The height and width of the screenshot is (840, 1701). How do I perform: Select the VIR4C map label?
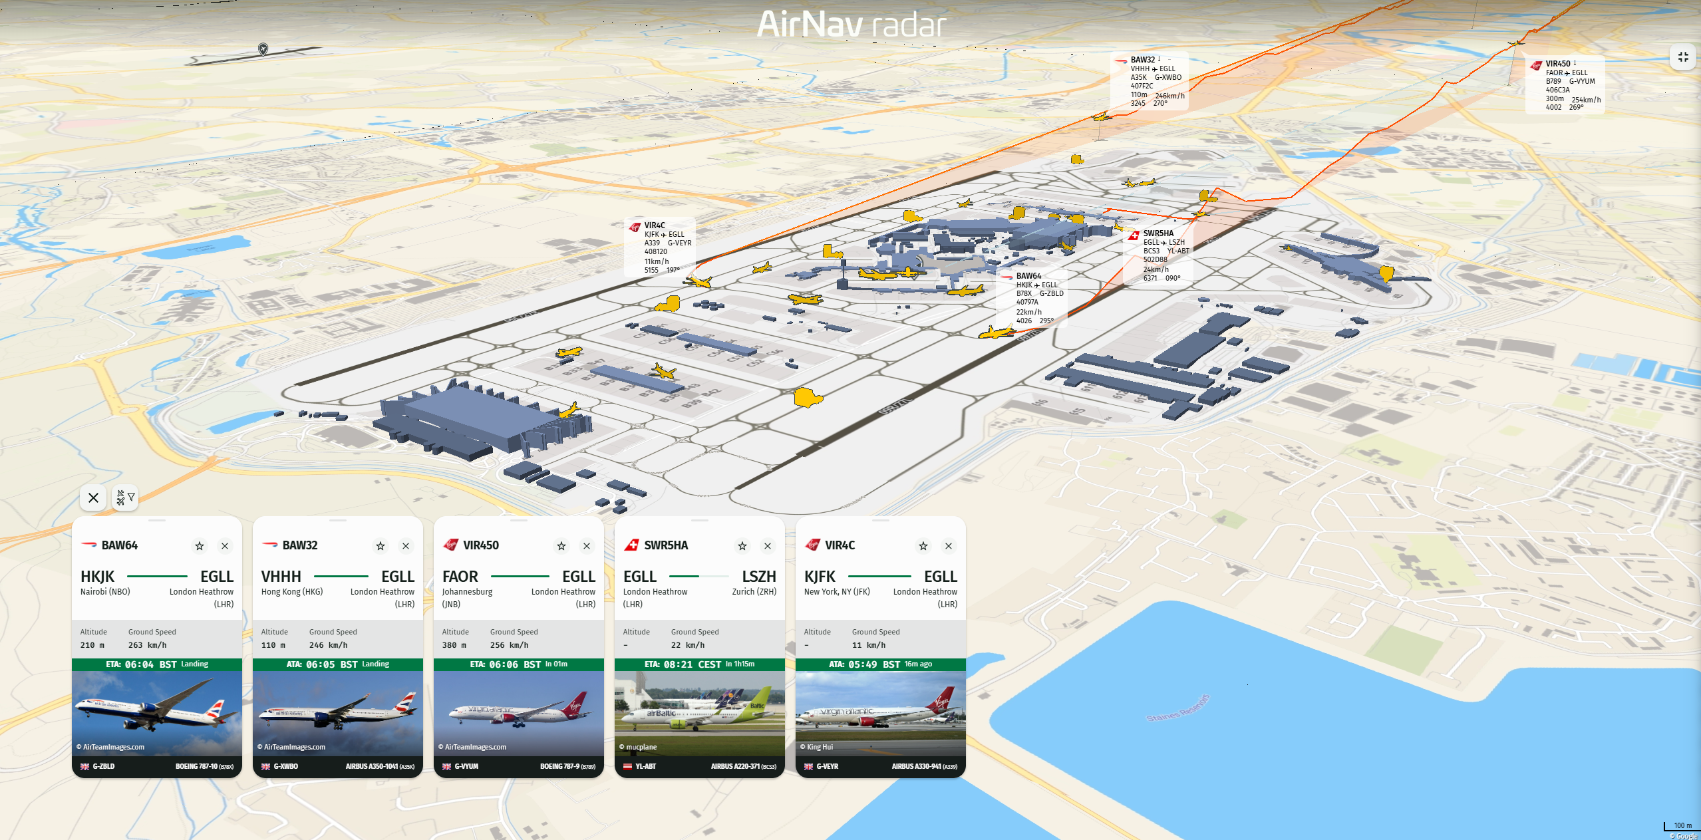(x=660, y=247)
